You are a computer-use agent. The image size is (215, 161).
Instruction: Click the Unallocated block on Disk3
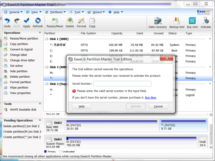click(x=203, y=142)
